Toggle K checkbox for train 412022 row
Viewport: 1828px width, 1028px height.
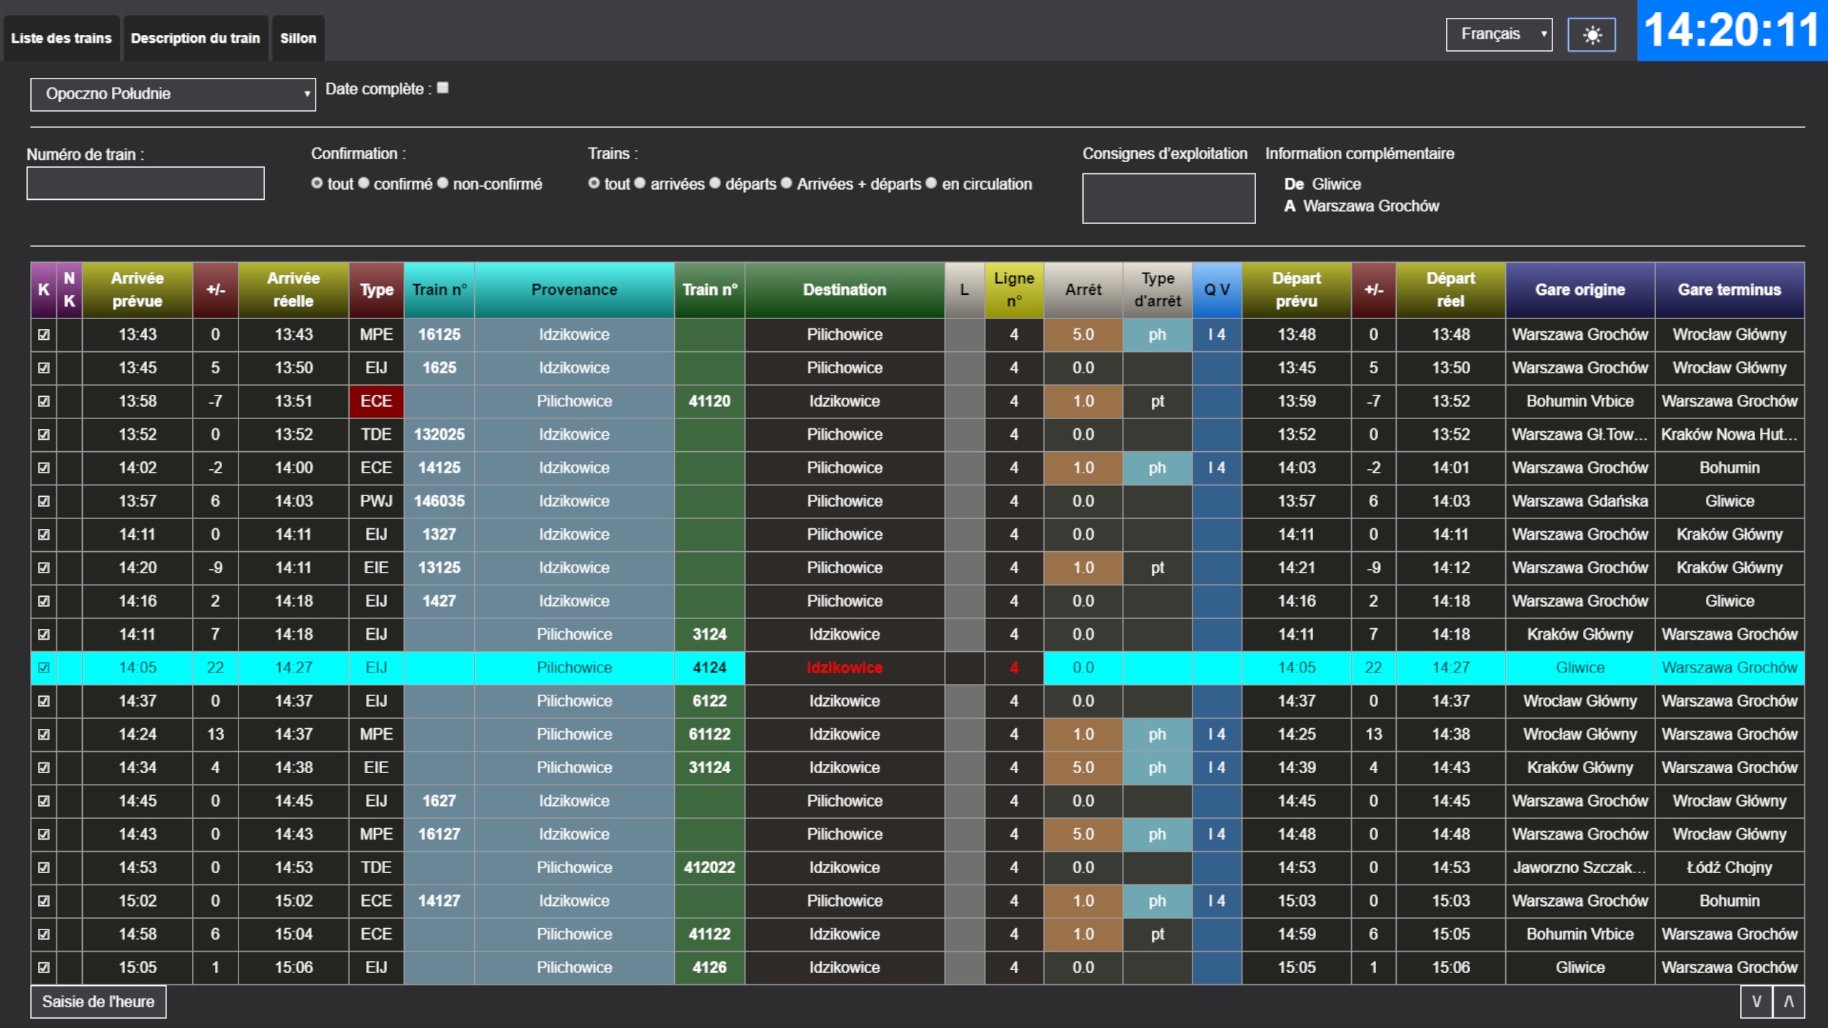pyautogui.click(x=44, y=867)
